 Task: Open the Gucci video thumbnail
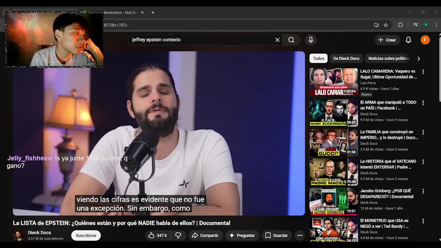click(334, 142)
